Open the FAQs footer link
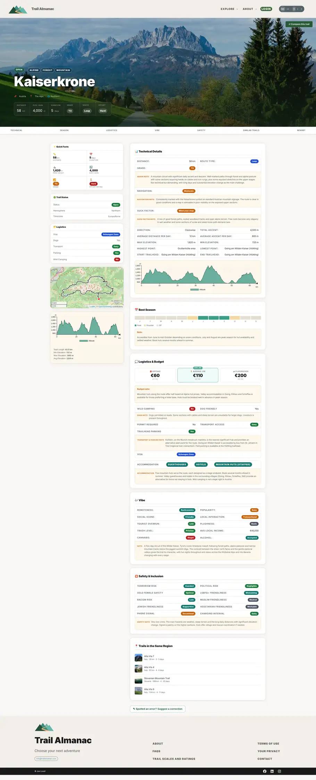This screenshot has height=780, width=316. pyautogui.click(x=156, y=751)
